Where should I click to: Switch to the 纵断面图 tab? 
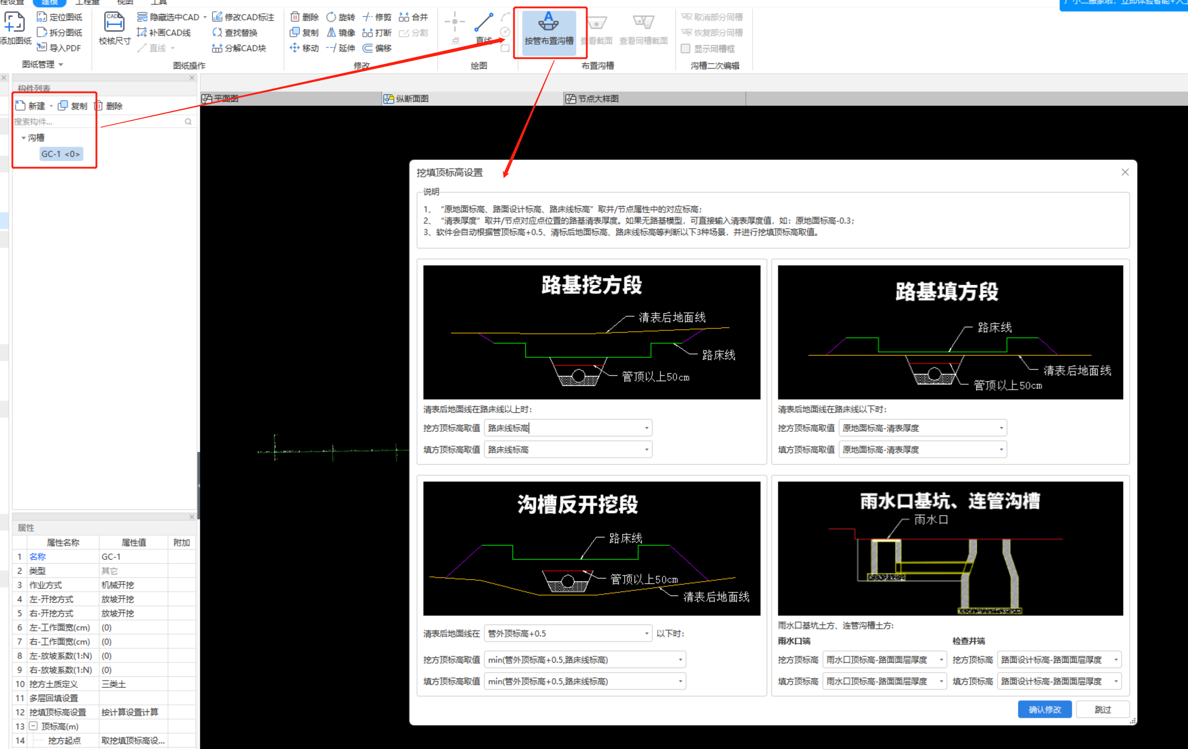click(413, 98)
